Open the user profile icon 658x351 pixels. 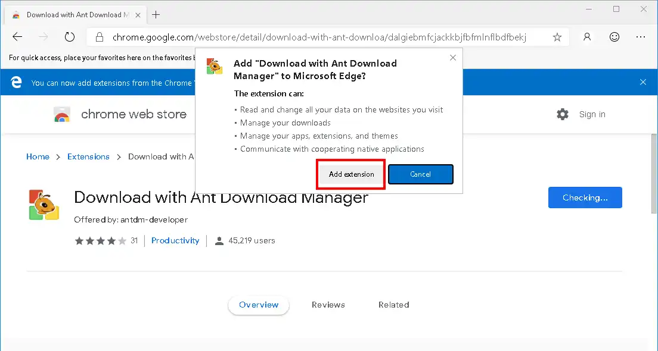(587, 37)
